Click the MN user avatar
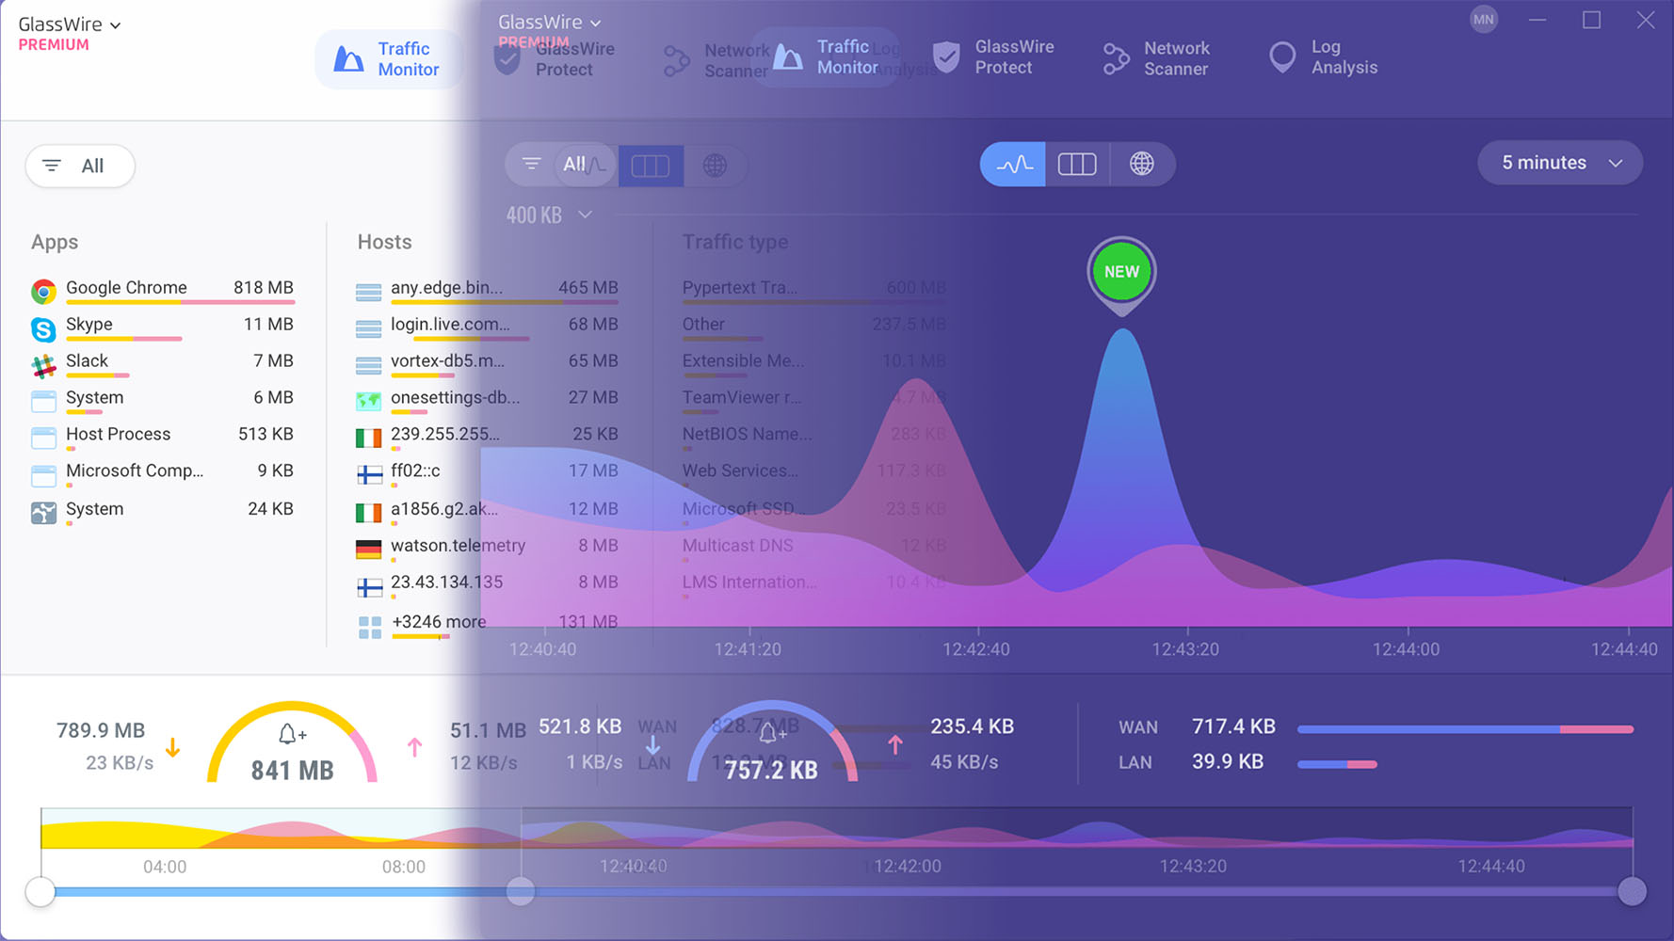Screen dimensions: 1674x941 [x=1484, y=19]
